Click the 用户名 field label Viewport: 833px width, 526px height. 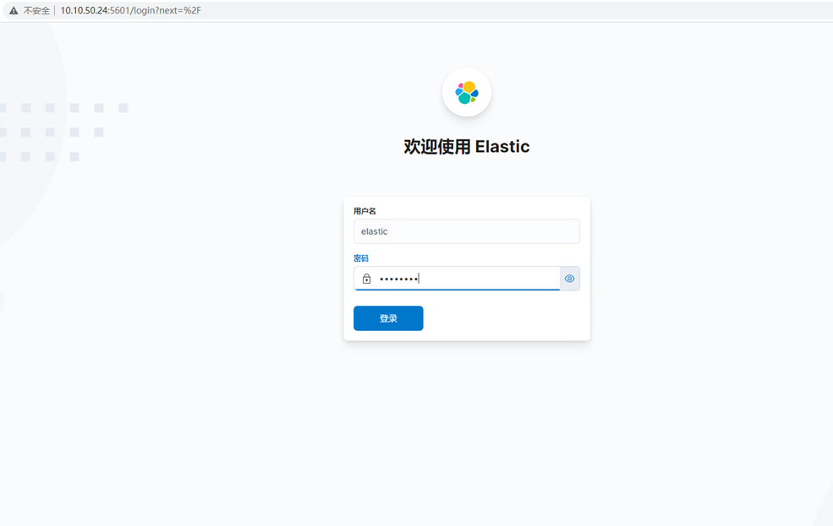pyautogui.click(x=364, y=211)
